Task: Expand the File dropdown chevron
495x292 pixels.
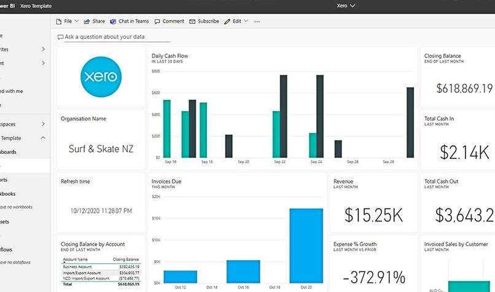Action: click(76, 21)
